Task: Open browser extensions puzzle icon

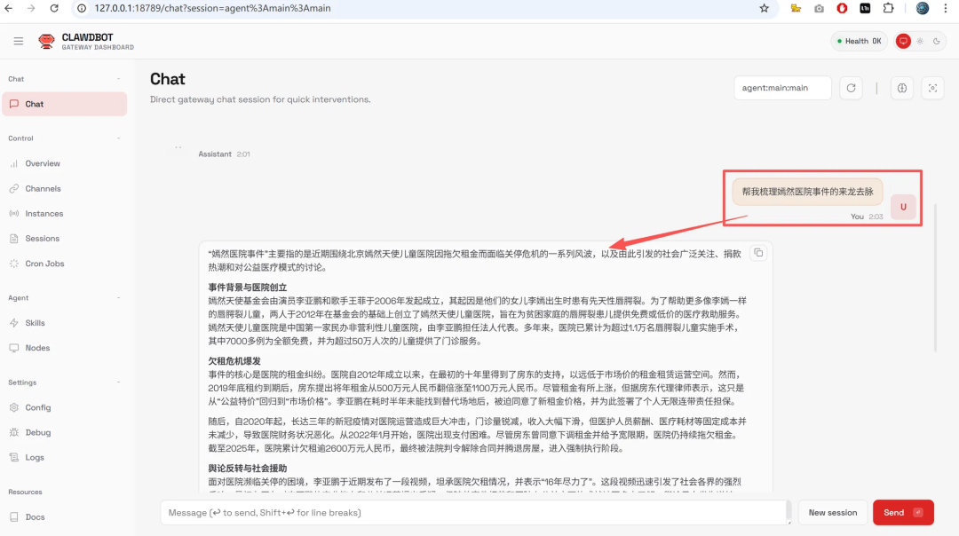Action: click(888, 8)
